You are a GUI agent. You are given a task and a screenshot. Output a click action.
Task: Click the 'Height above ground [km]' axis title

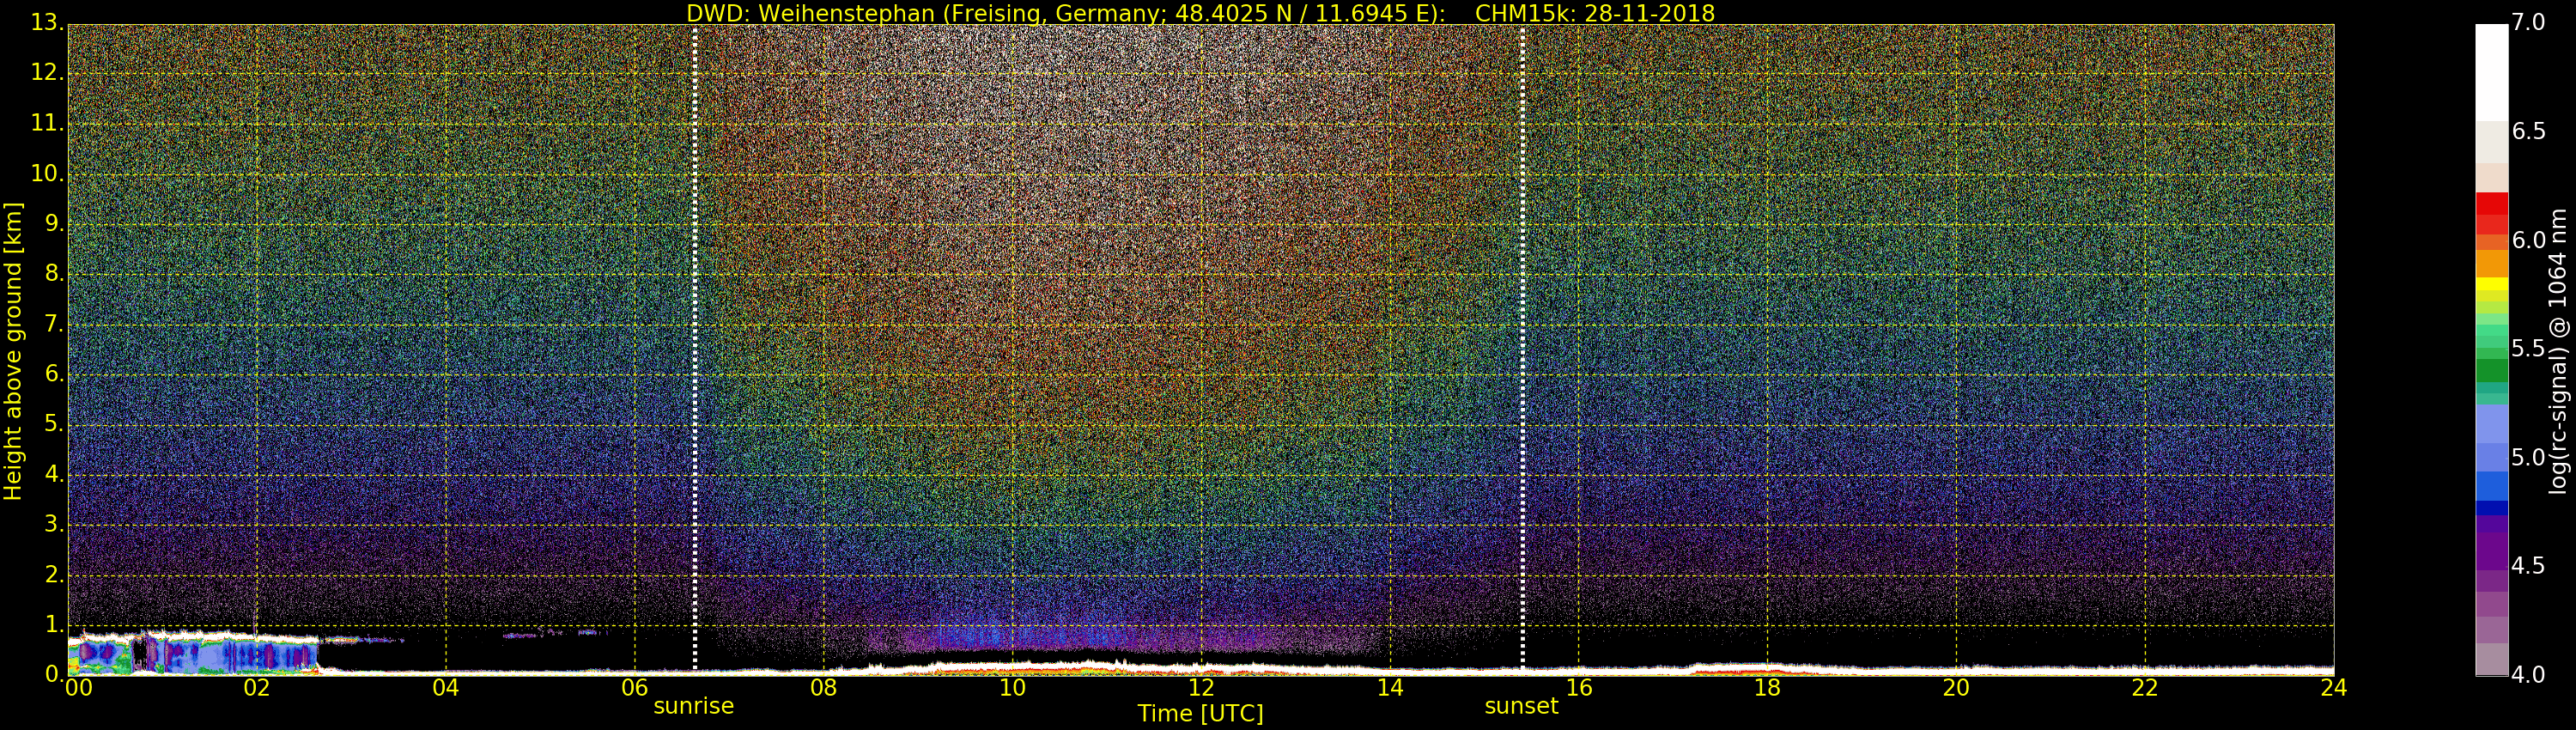pos(13,350)
